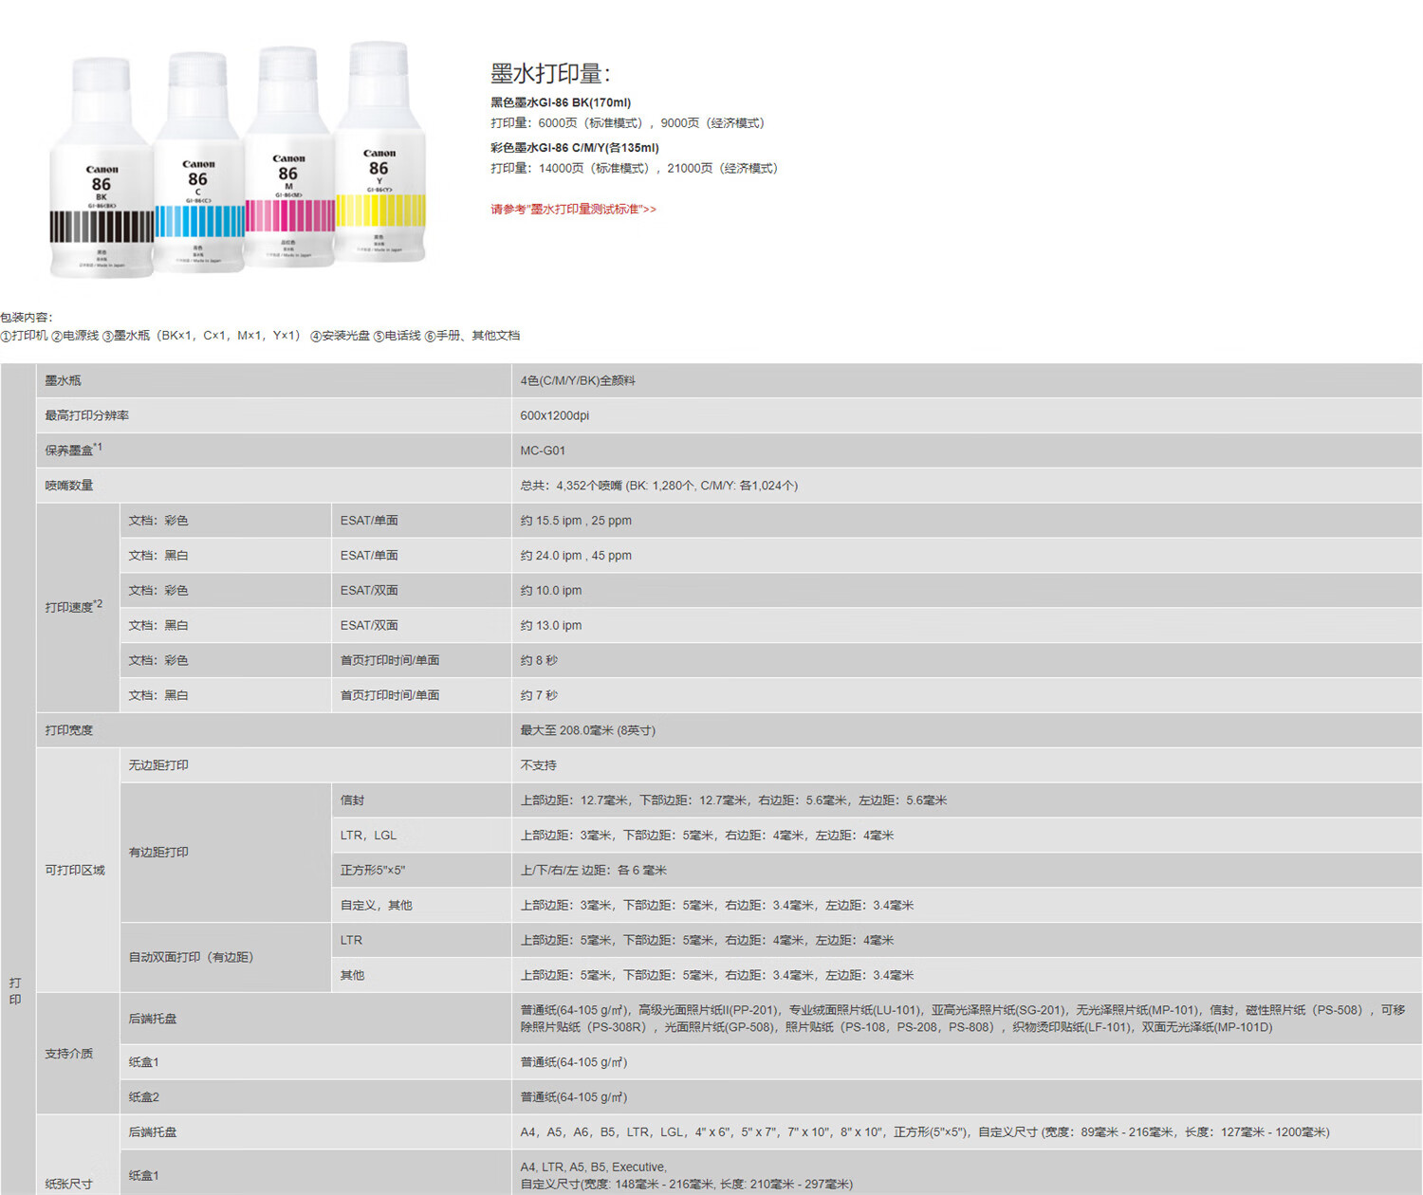The image size is (1423, 1195).
Task: Click the cyan GI-86 C ink bottle image
Action: click(x=198, y=162)
